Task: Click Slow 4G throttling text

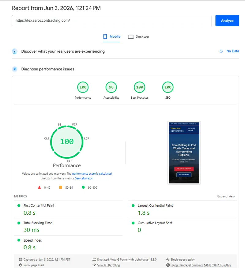Action: [x=108, y=265]
